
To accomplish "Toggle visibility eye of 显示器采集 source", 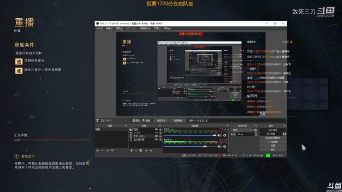I will [156, 140].
